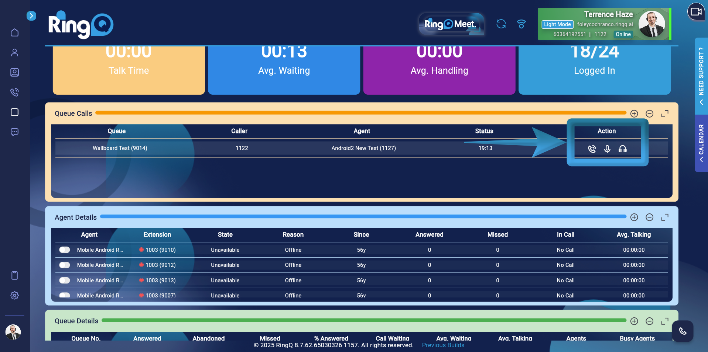Toggle the agent switch for extension 1003 (9010)

coord(65,250)
